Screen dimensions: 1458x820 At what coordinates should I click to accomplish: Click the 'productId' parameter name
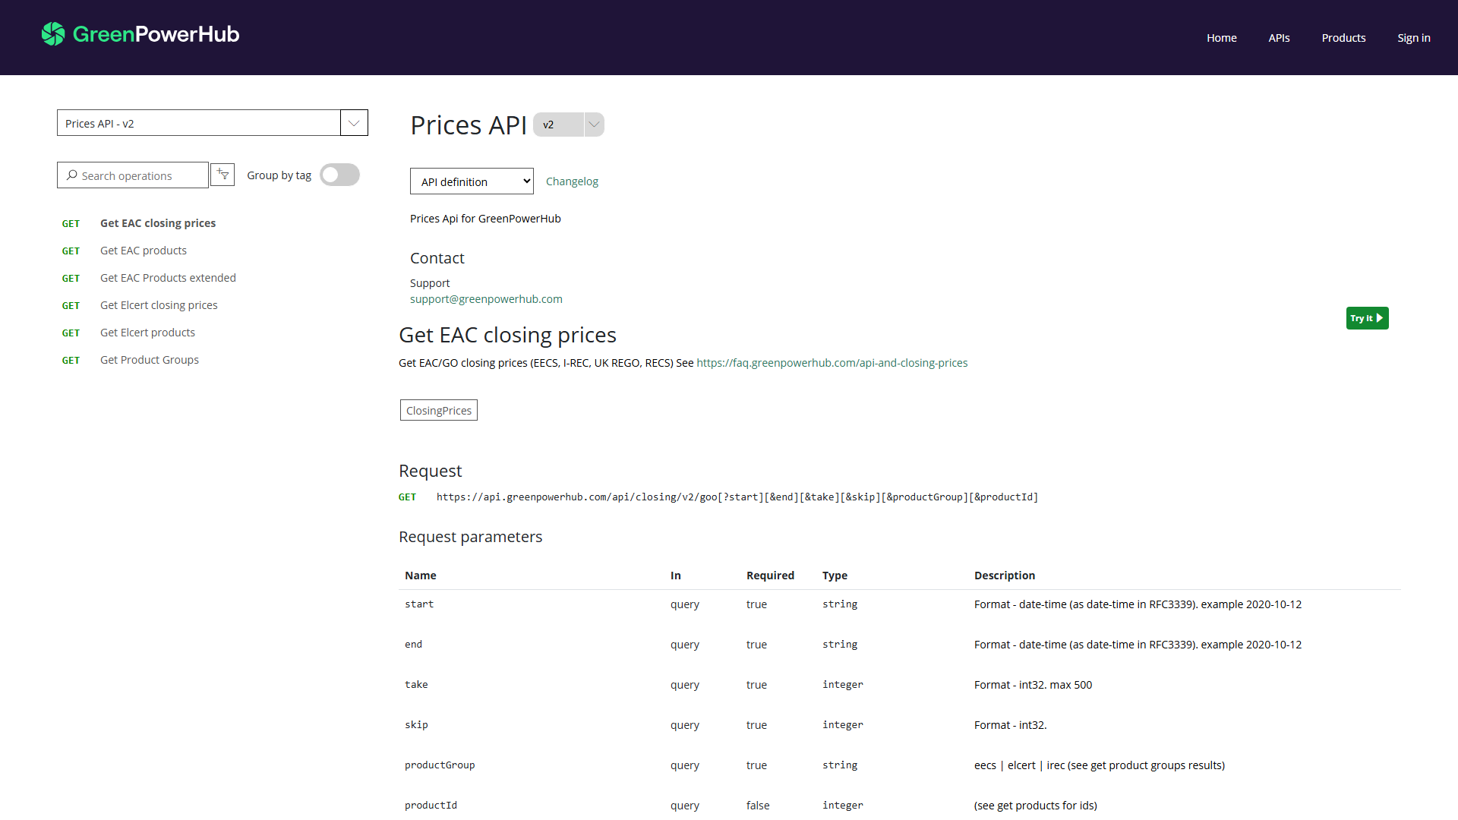[x=431, y=806]
